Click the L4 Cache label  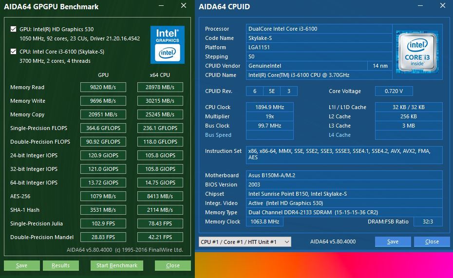[x=340, y=135]
